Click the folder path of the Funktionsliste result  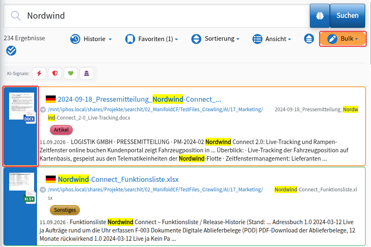(x=155, y=190)
